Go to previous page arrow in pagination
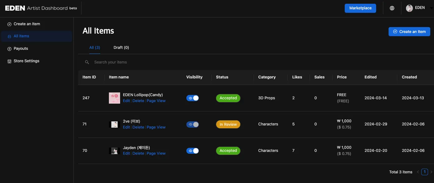434x183 pixels. pos(418,172)
